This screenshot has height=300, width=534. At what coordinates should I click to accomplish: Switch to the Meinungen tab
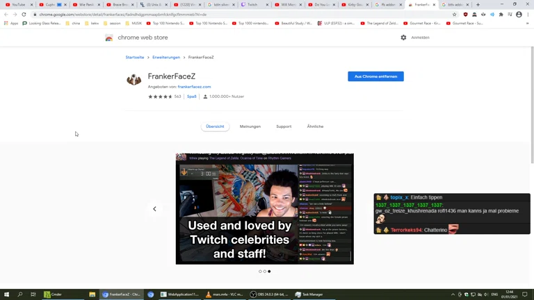pyautogui.click(x=250, y=126)
